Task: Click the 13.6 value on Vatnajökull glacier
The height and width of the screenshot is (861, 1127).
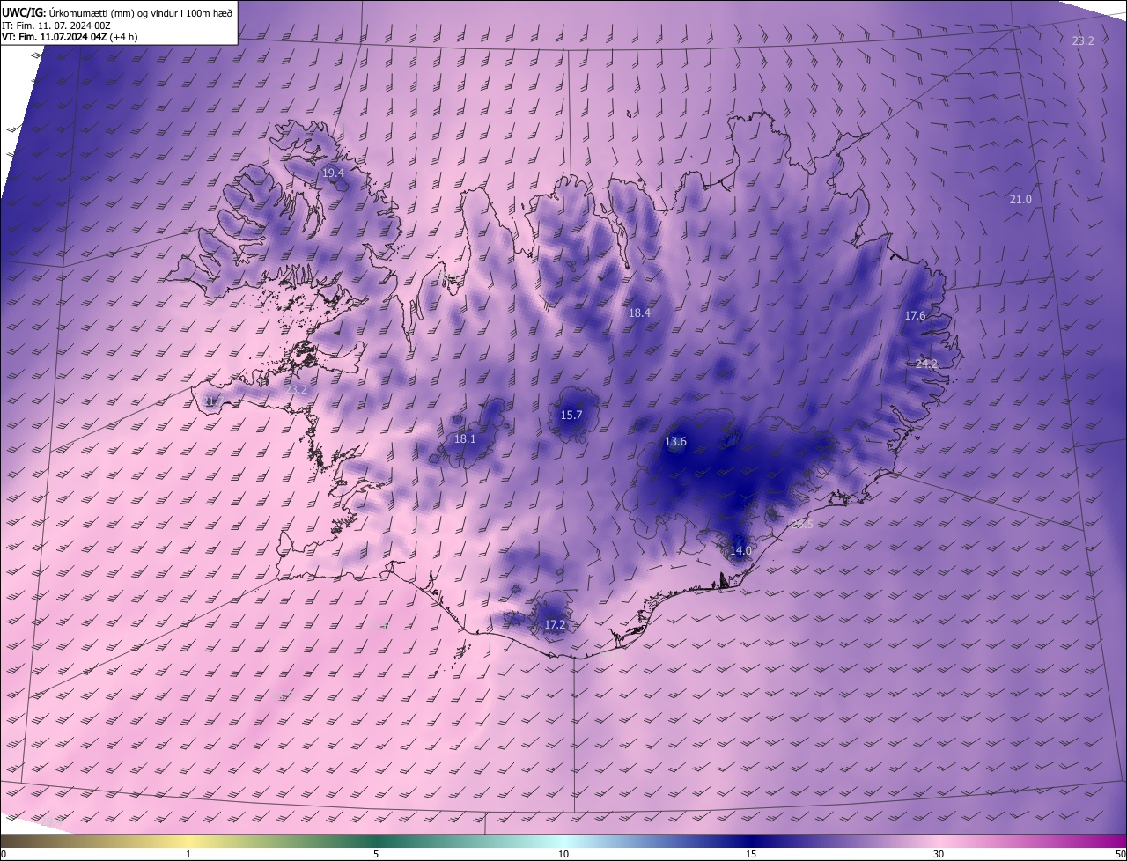Action: click(675, 442)
